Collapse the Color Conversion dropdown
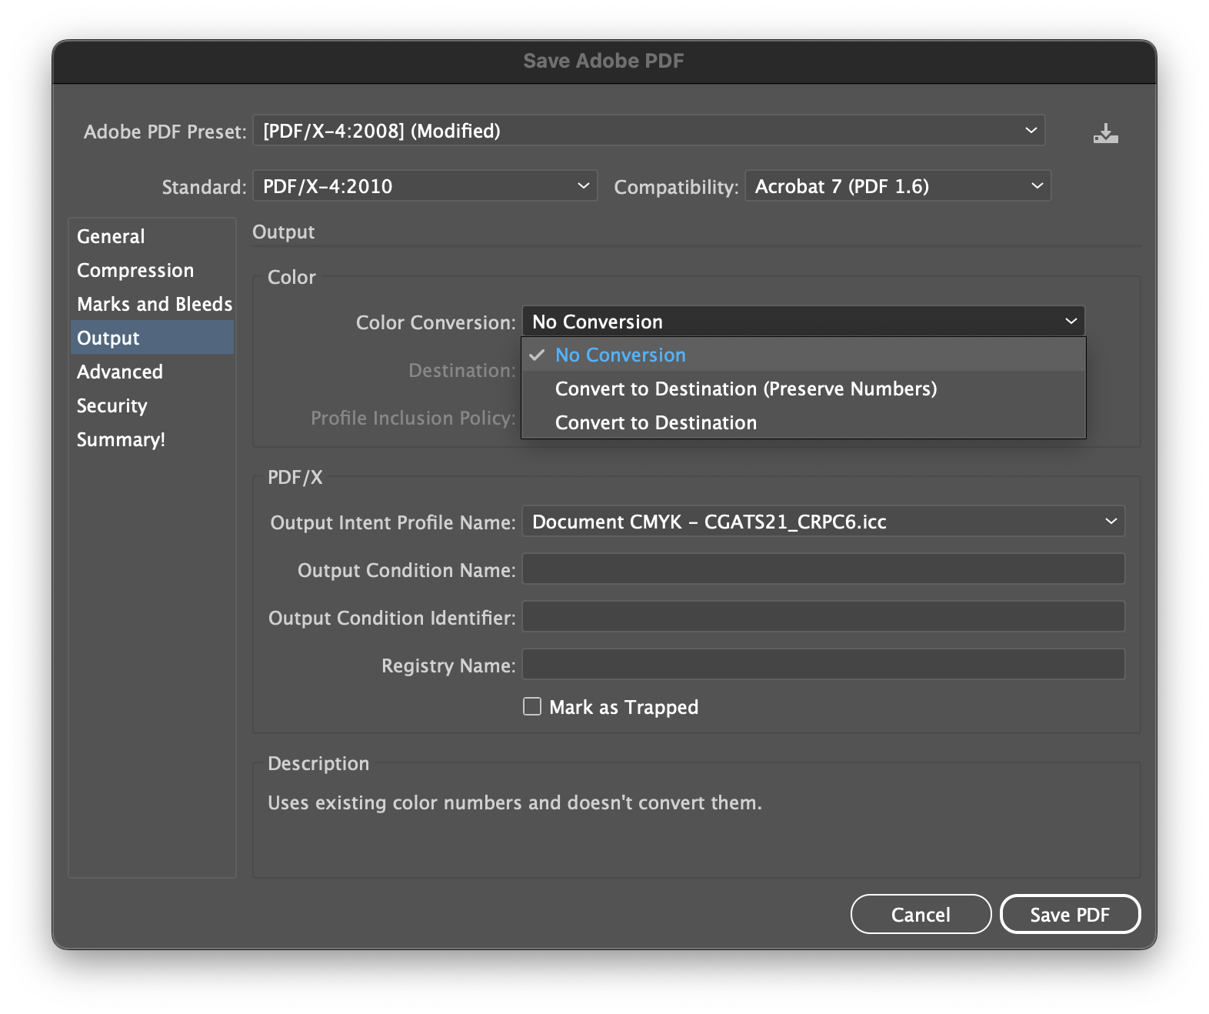 [x=803, y=322]
